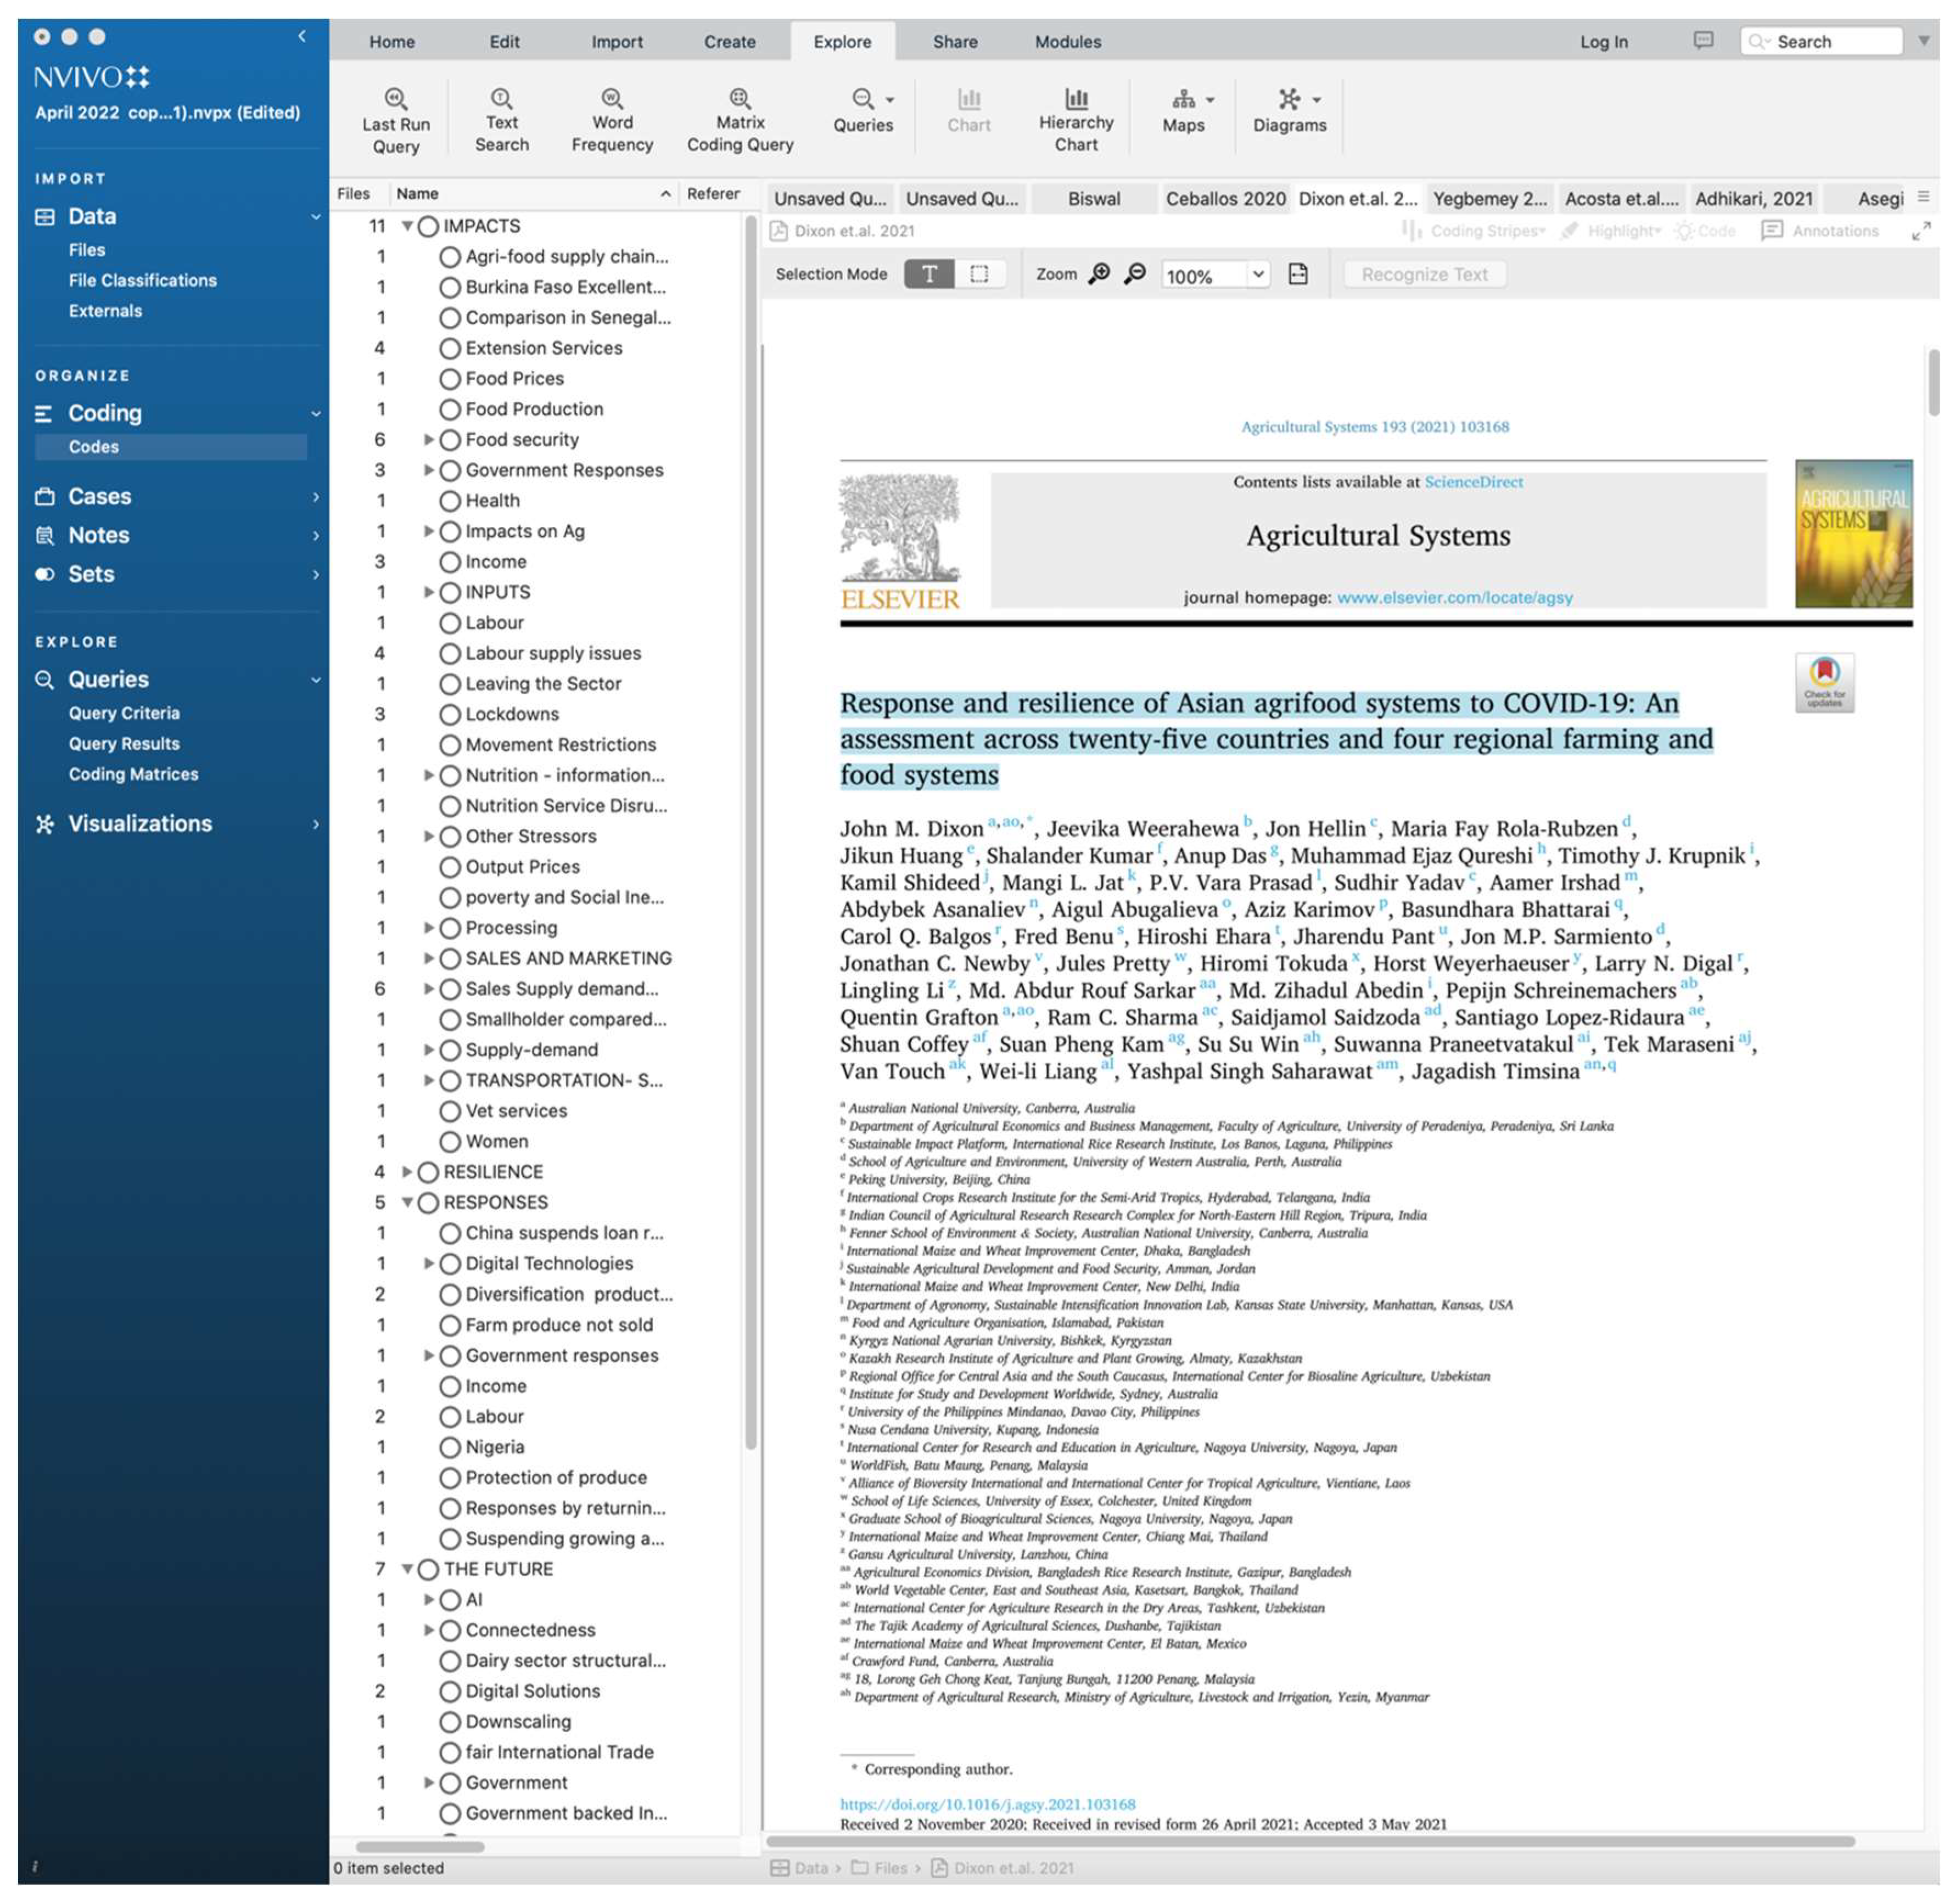The width and height of the screenshot is (1955, 1904).
Task: Open the Word Frequency query
Action: click(611, 121)
